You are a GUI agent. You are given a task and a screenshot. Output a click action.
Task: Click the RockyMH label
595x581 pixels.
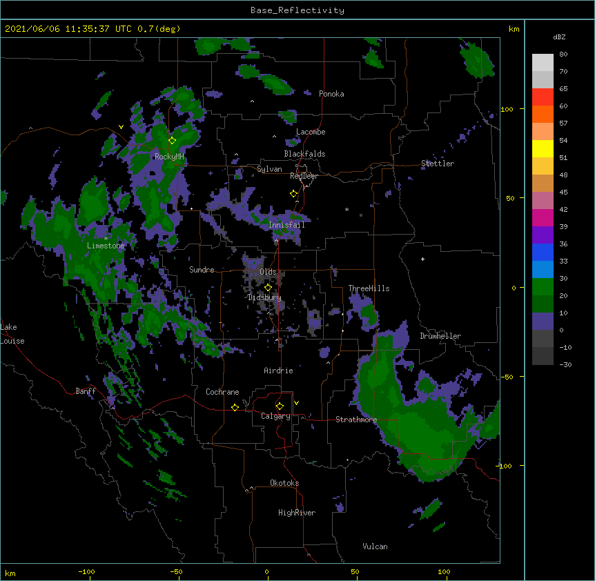[169, 157]
